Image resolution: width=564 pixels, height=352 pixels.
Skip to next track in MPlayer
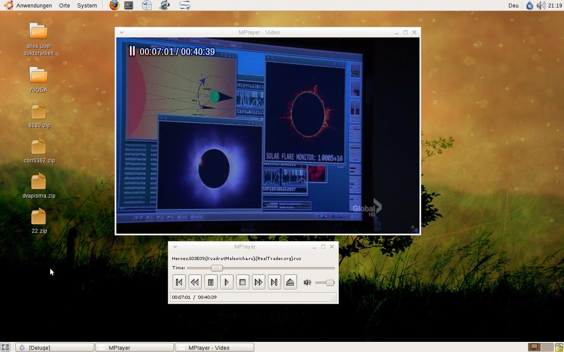(274, 282)
